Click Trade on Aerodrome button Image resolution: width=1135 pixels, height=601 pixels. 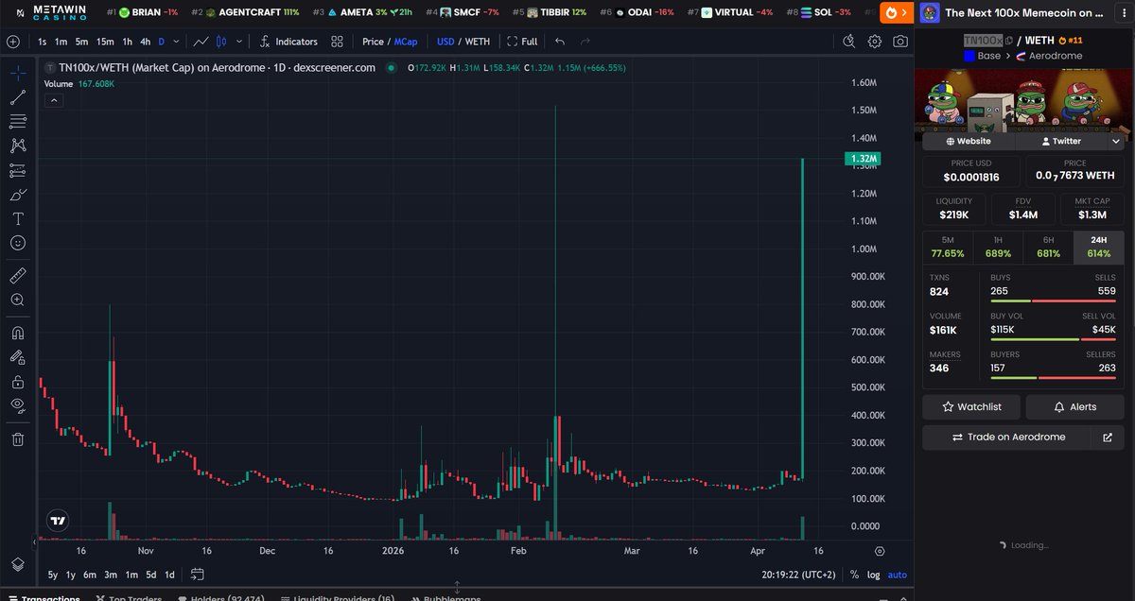coord(1006,438)
